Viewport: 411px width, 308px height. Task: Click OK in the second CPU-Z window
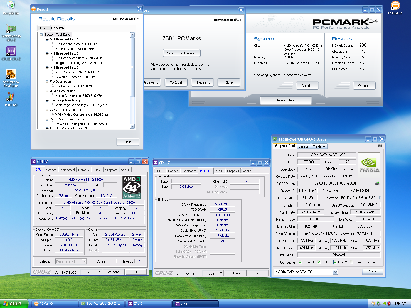[257, 273]
